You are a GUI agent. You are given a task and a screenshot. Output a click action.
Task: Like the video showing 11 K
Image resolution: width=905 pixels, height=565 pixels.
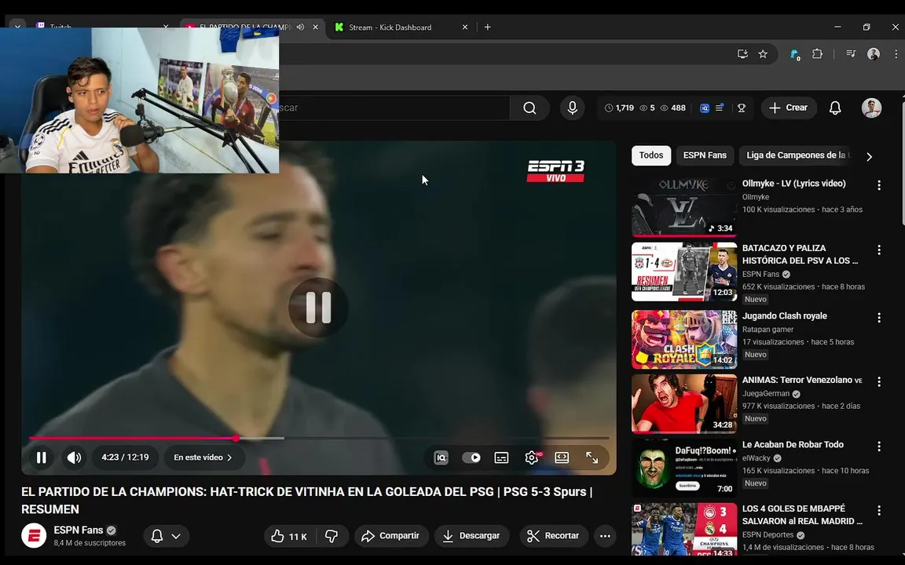[289, 536]
